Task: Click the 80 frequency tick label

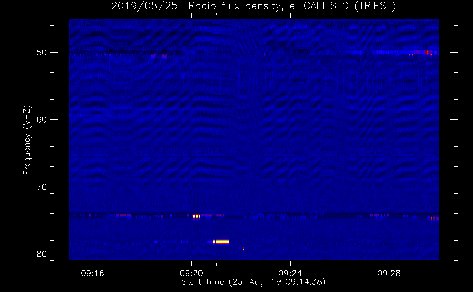Action: pyautogui.click(x=42, y=254)
